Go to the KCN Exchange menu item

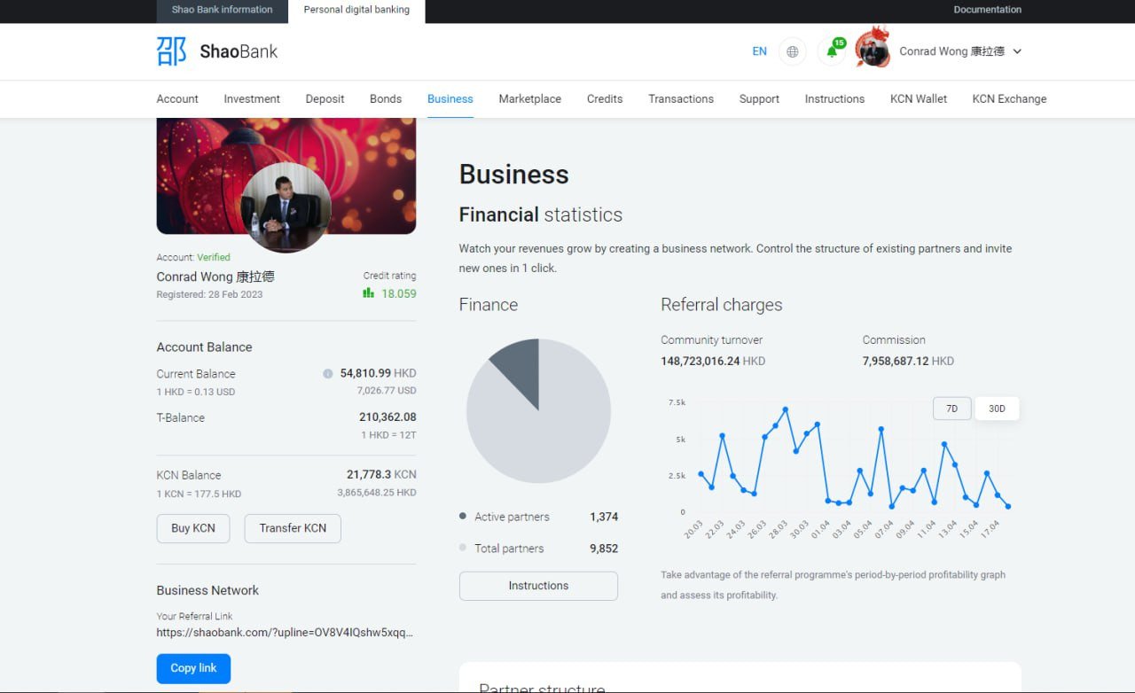pos(1009,99)
